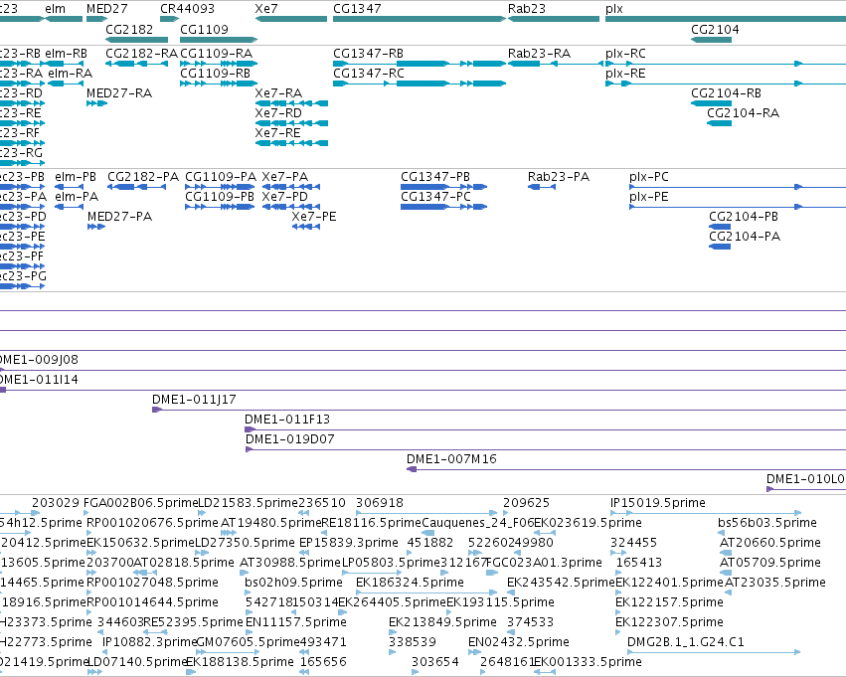Click transcript CG2104-RA
This screenshot has height=677, width=846.
(719, 123)
